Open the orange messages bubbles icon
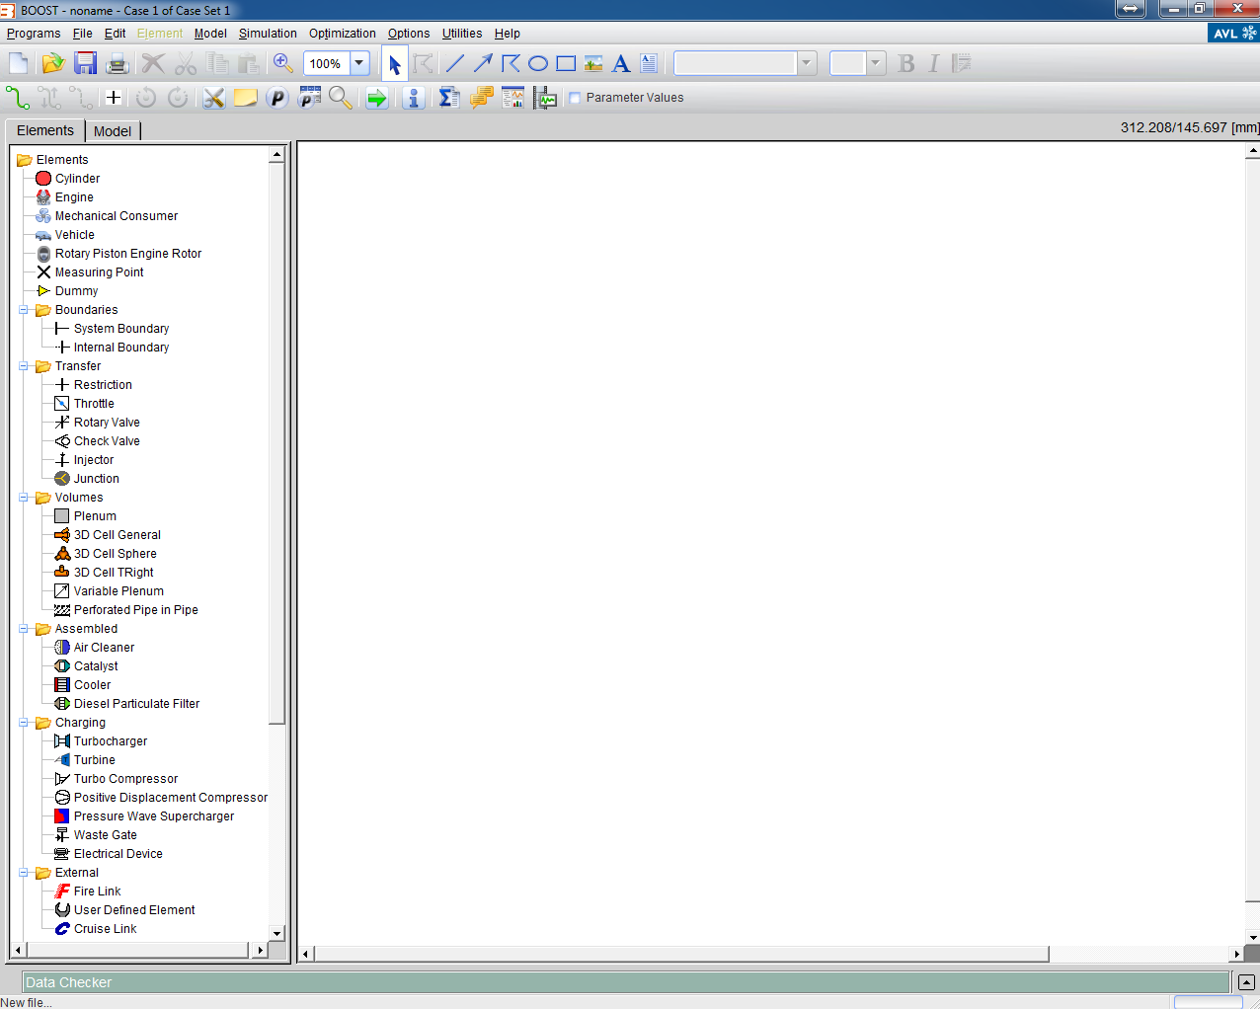This screenshot has height=1009, width=1260. click(481, 98)
